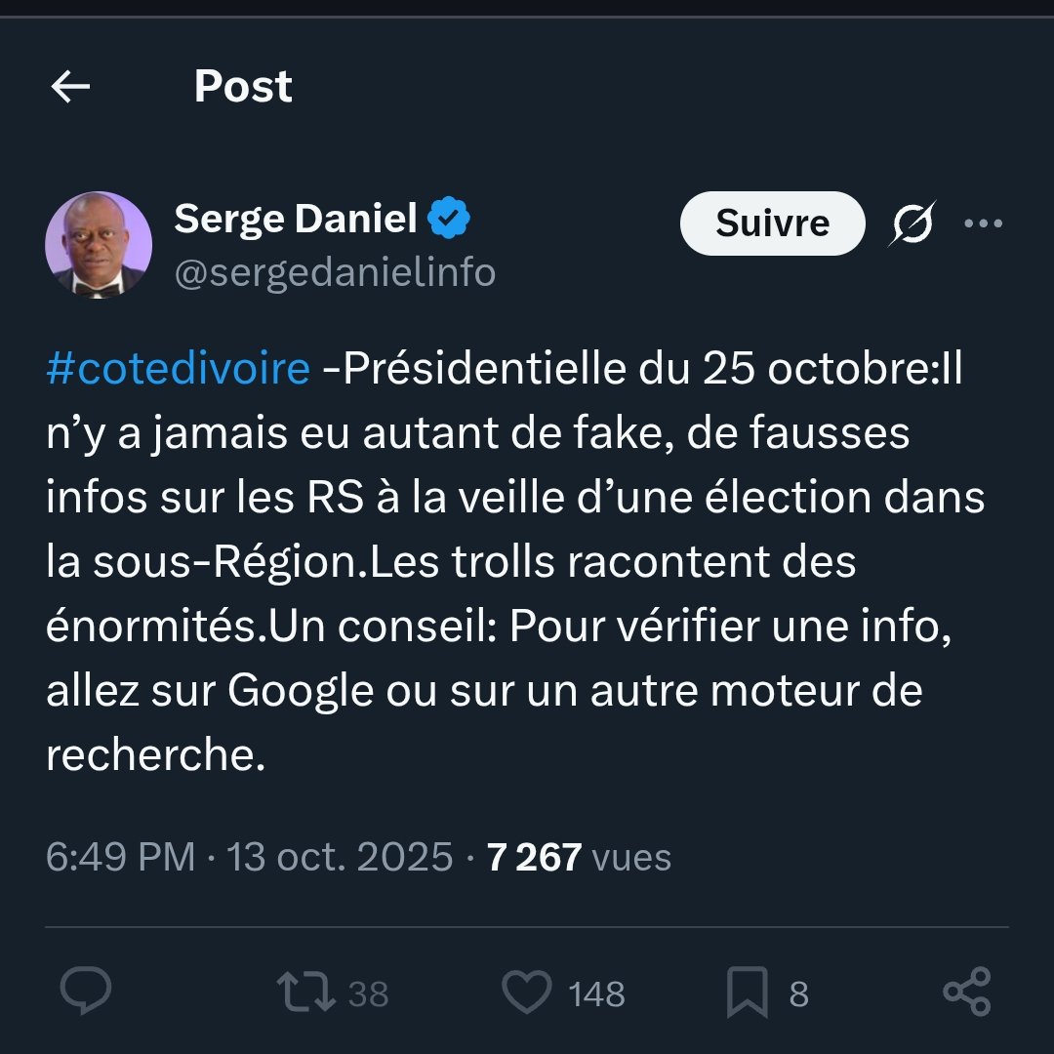
Task: Click the bookmark count 8
Action: pos(798,994)
